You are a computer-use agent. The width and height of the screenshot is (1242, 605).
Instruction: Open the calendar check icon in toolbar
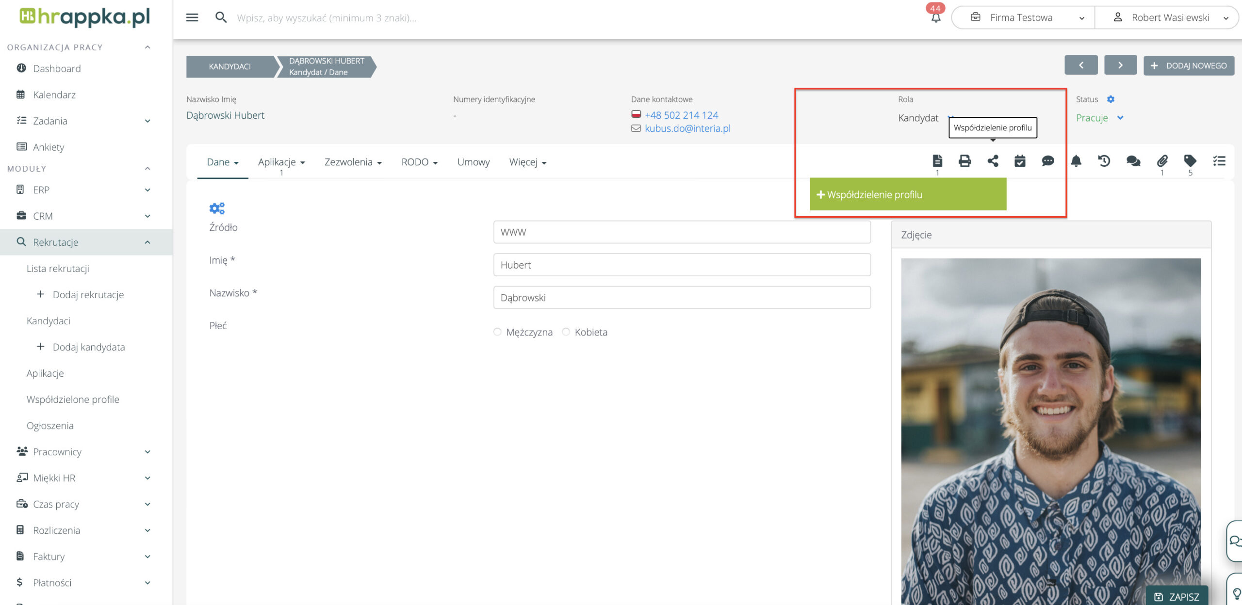[1020, 161]
